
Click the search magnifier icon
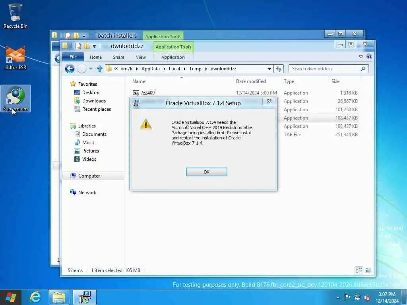[363, 69]
